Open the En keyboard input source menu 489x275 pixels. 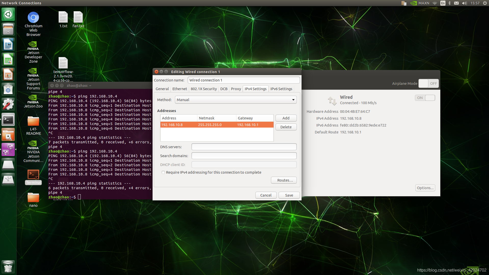click(x=443, y=3)
